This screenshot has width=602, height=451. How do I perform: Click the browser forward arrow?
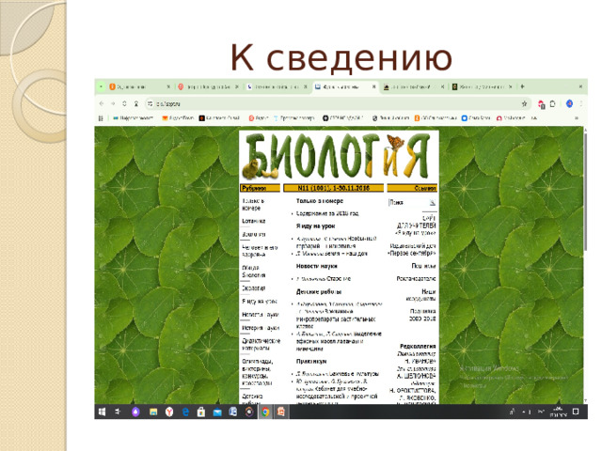[x=113, y=103]
